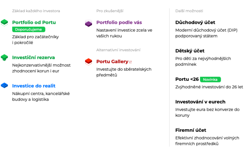This screenshot has height=157, width=252.
Task: Open the Investiční rezerva link
Action: (x=34, y=57)
